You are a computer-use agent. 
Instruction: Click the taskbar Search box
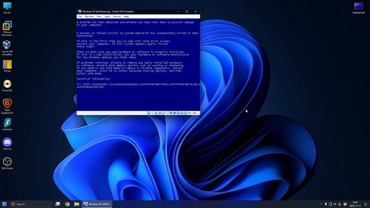[x=31, y=204]
